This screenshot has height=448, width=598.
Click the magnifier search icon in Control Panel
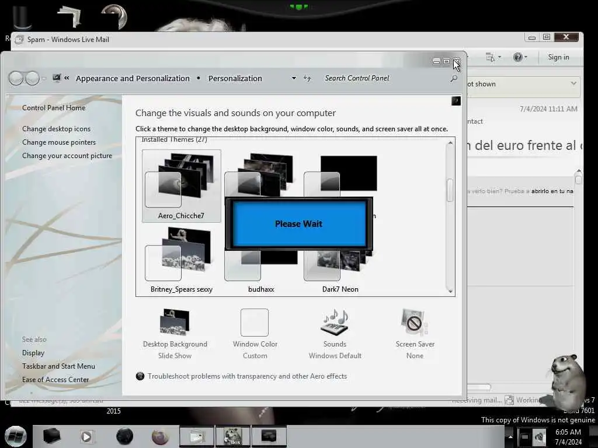tap(453, 79)
